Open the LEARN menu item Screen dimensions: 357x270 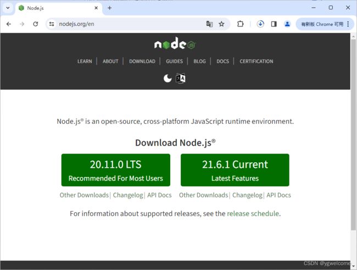pos(85,62)
